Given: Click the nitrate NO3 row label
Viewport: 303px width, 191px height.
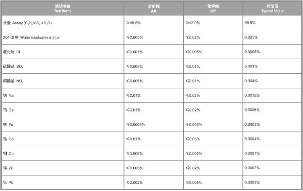Looking at the screenshot, I should (13, 81).
